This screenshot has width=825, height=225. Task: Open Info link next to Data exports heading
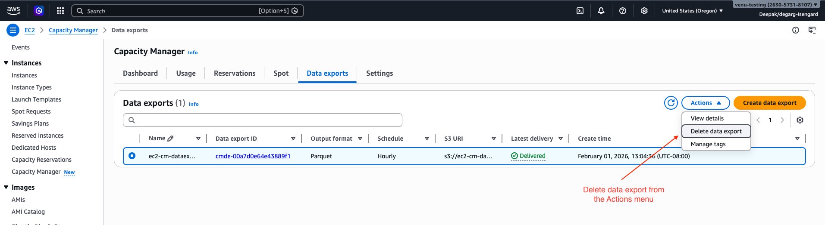point(194,104)
